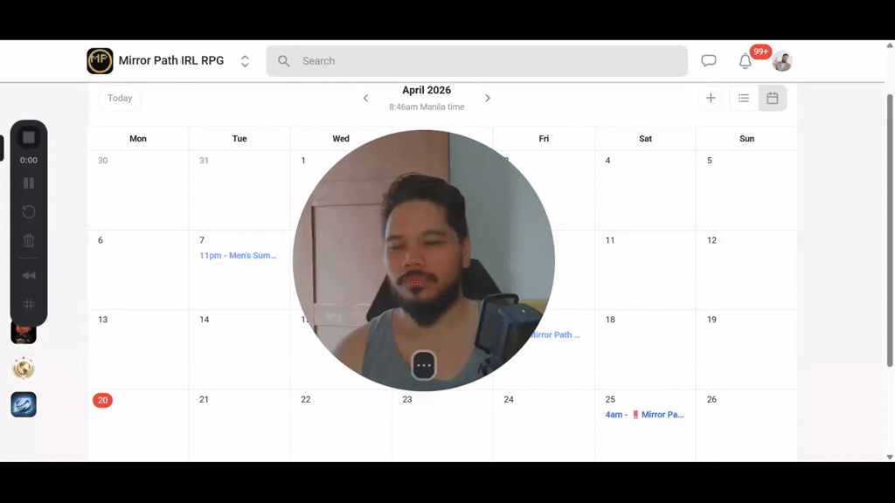
Task: Create a new event with the plus icon
Action: [711, 98]
